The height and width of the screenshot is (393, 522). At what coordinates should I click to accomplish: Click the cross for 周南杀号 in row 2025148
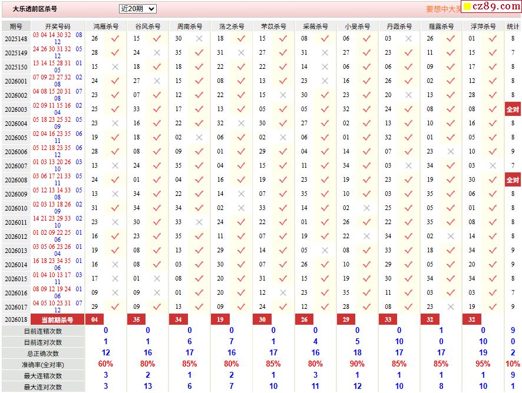(199, 38)
